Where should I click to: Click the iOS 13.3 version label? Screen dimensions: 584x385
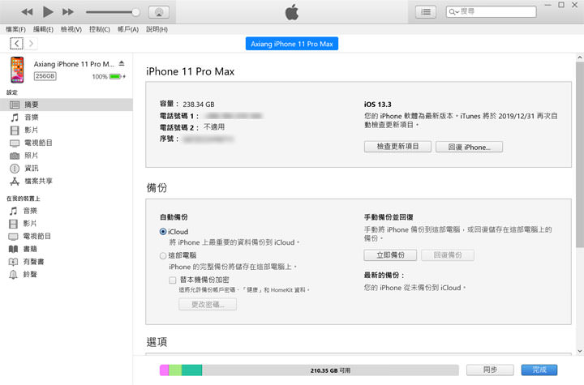pyautogui.click(x=378, y=105)
